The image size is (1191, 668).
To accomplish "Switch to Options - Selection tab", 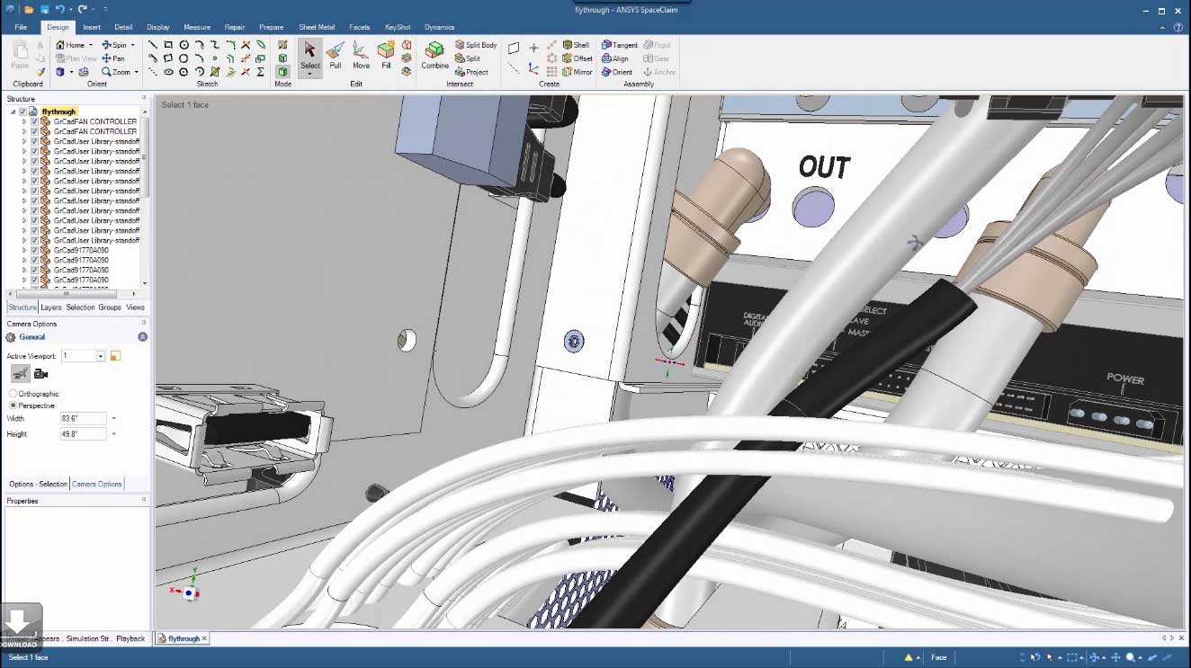I will point(38,484).
